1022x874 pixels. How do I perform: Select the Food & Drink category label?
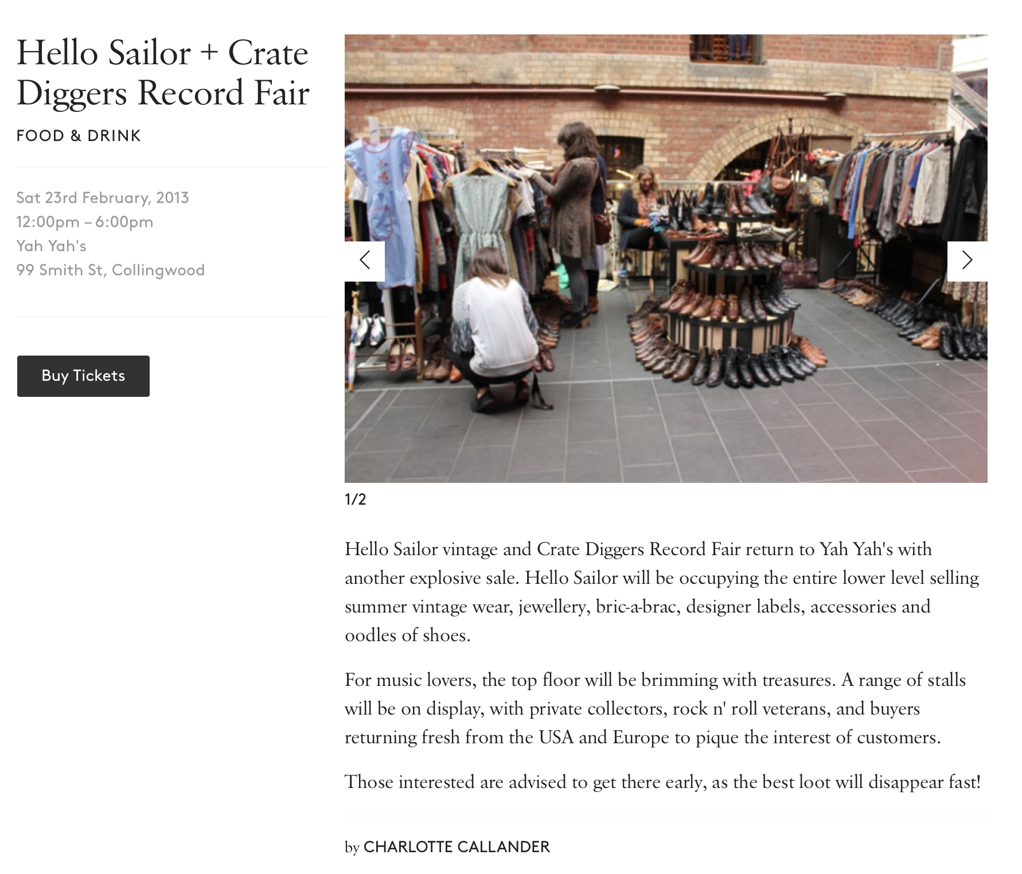pyautogui.click(x=79, y=136)
